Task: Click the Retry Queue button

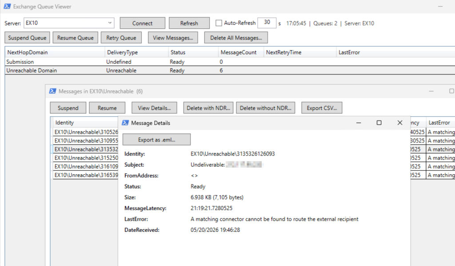Action: 121,38
